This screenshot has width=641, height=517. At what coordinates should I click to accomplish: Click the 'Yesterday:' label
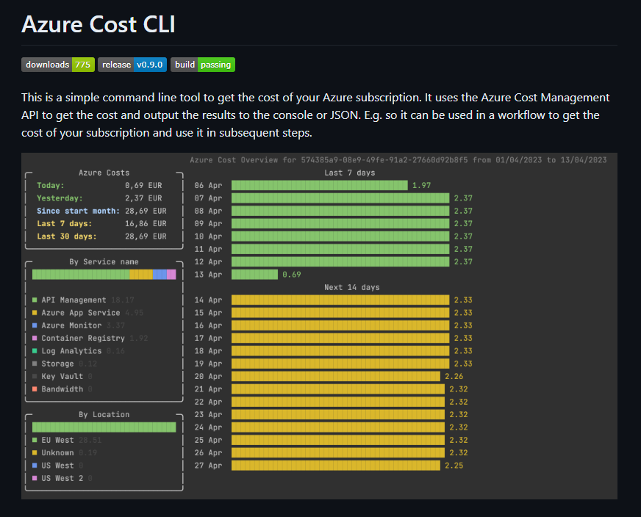[60, 198]
